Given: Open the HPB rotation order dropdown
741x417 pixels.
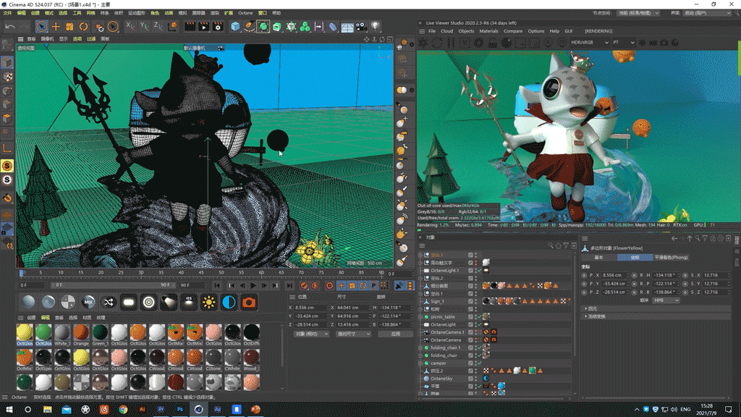Looking at the screenshot, I should (666, 300).
